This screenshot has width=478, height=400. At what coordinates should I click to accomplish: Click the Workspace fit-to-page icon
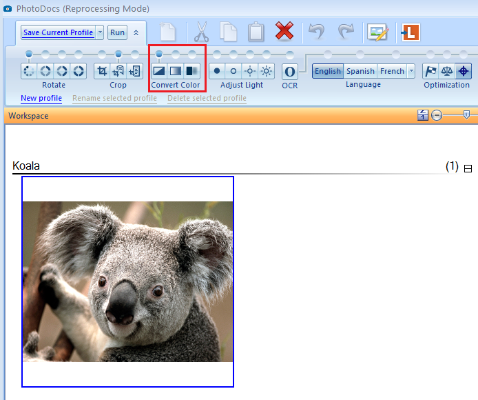[x=423, y=115]
